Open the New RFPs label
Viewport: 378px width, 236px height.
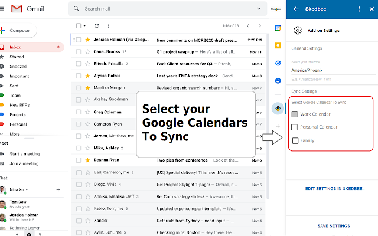[x=19, y=105]
